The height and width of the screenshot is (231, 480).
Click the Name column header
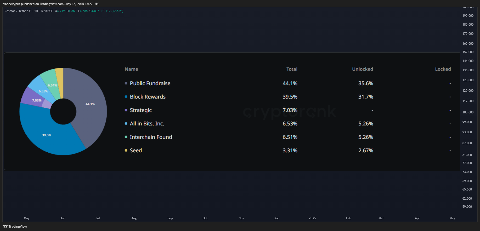(131, 69)
